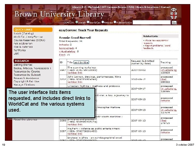Viewport: 196px width, 147px height.
Task: Open Library A-Z in top menu
Action: pos(79,7)
